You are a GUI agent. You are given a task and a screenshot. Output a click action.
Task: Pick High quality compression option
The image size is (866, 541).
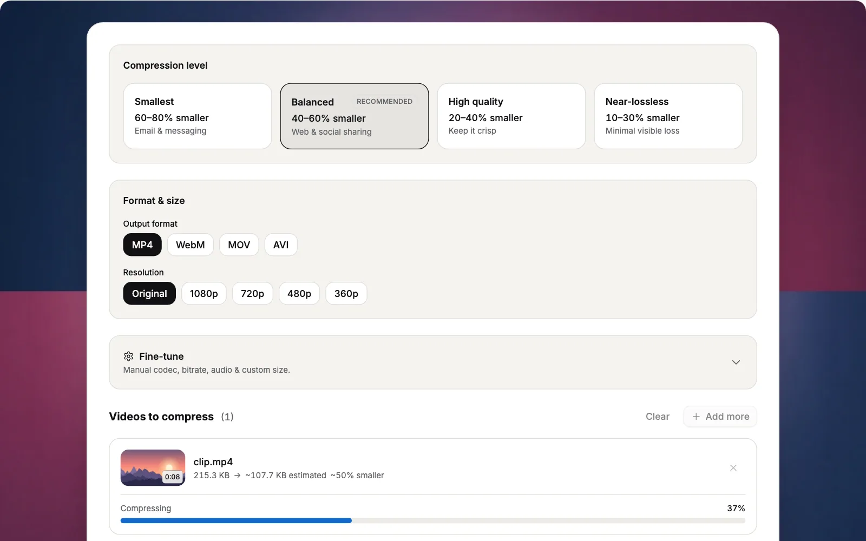511,116
